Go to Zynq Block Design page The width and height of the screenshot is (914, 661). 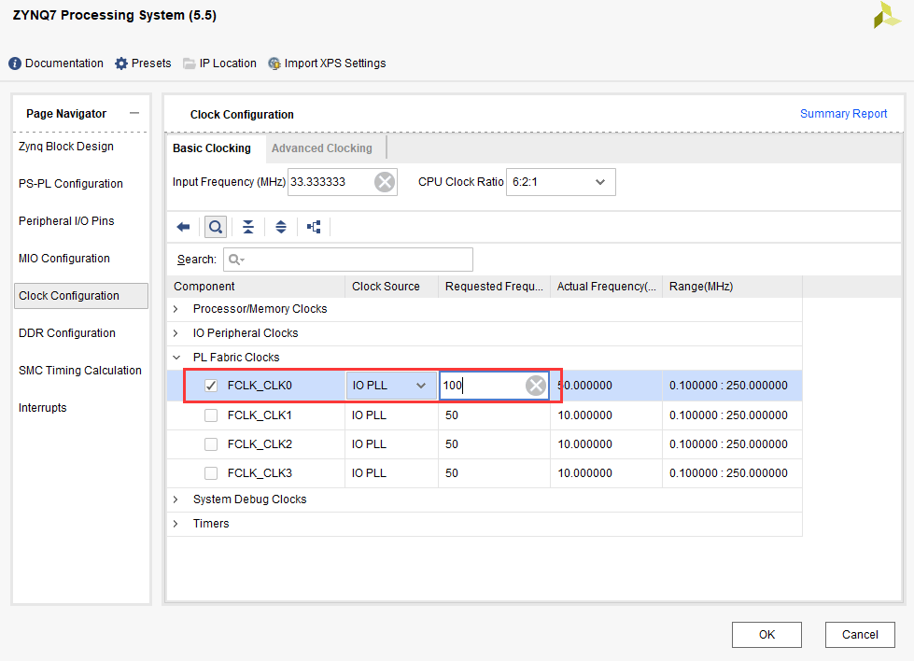[x=66, y=147]
